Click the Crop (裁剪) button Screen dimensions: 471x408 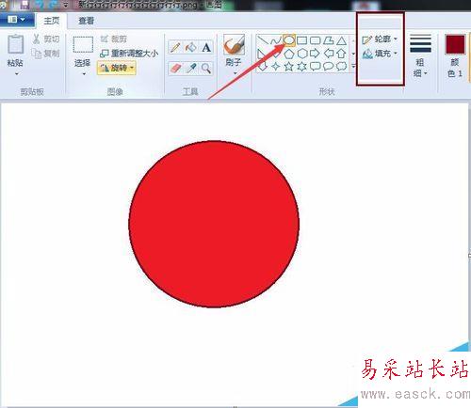[114, 39]
